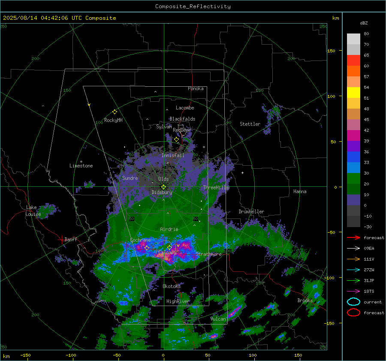
Task: Pick the yellow 54-51 dBZ color swatch
Action: point(353,93)
